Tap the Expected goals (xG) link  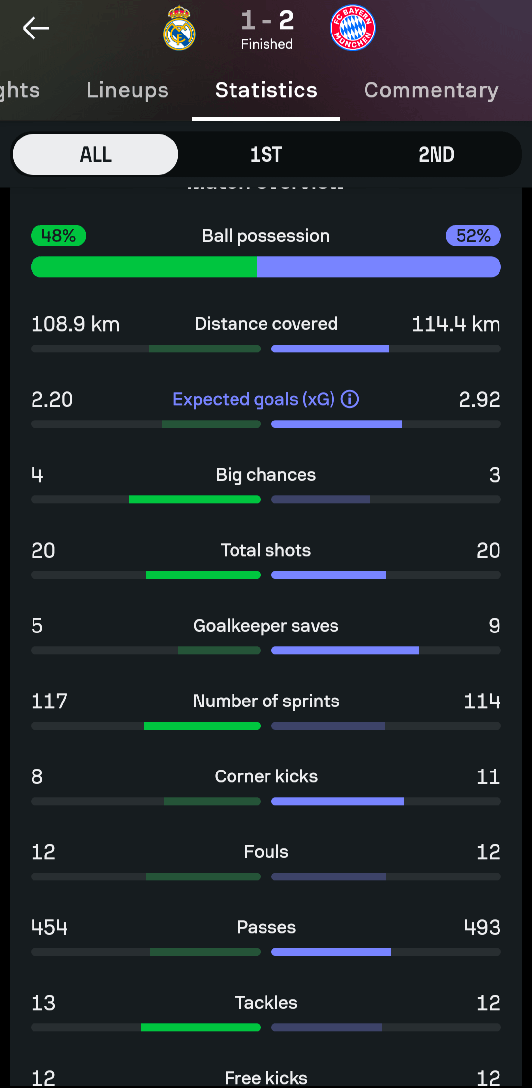pos(253,399)
